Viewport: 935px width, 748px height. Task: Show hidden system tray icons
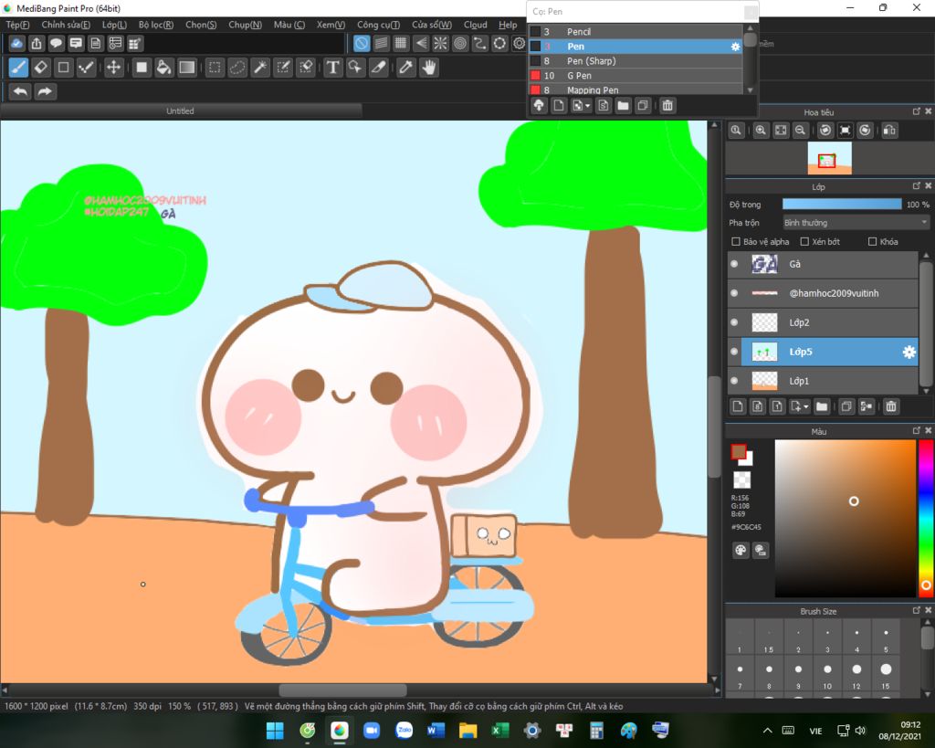pos(767,730)
